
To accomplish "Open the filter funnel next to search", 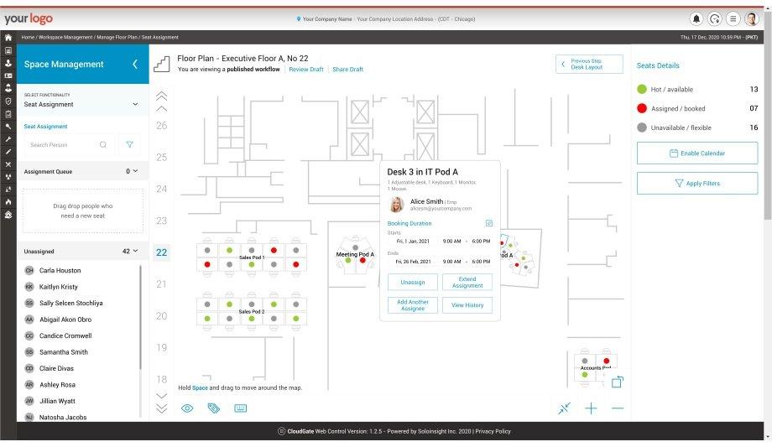I will click(129, 145).
